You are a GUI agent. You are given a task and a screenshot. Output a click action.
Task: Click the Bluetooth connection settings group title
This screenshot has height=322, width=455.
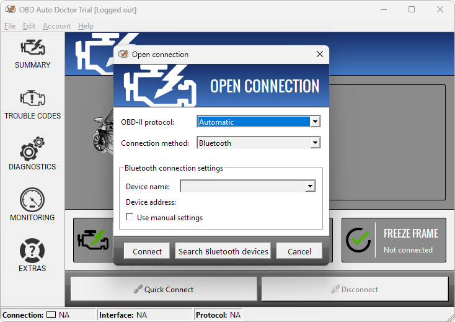[x=174, y=168]
